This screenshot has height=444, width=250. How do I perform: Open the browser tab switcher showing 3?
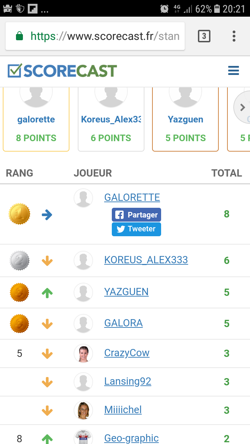[204, 36]
